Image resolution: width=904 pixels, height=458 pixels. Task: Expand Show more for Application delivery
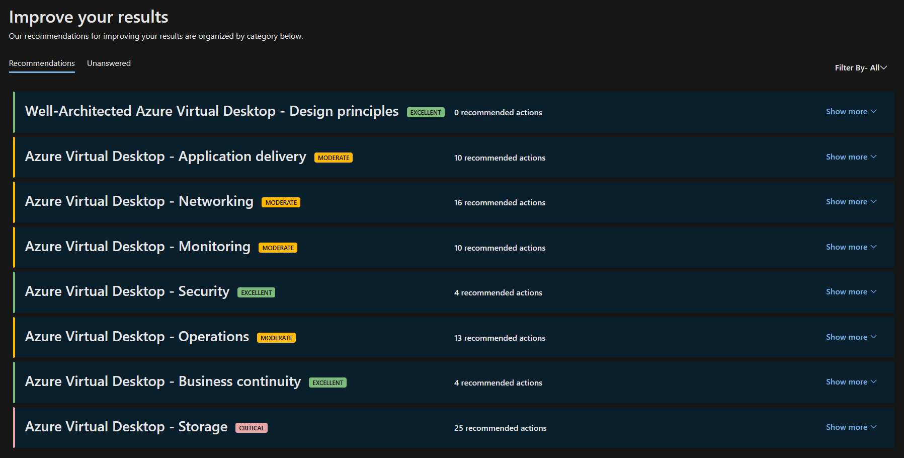tap(851, 157)
